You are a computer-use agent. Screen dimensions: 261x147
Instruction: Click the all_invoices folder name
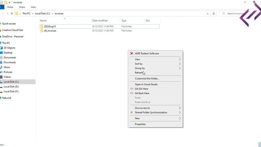50,31
